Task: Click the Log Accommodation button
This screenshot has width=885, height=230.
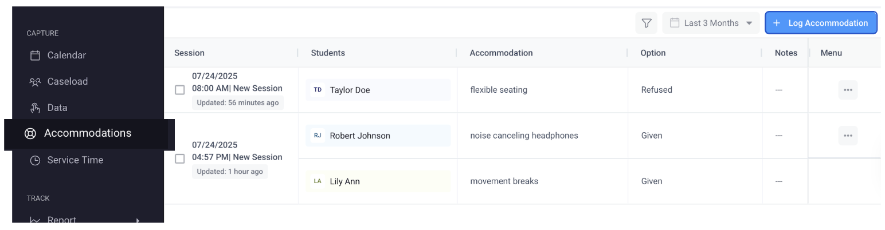Action: pos(821,23)
